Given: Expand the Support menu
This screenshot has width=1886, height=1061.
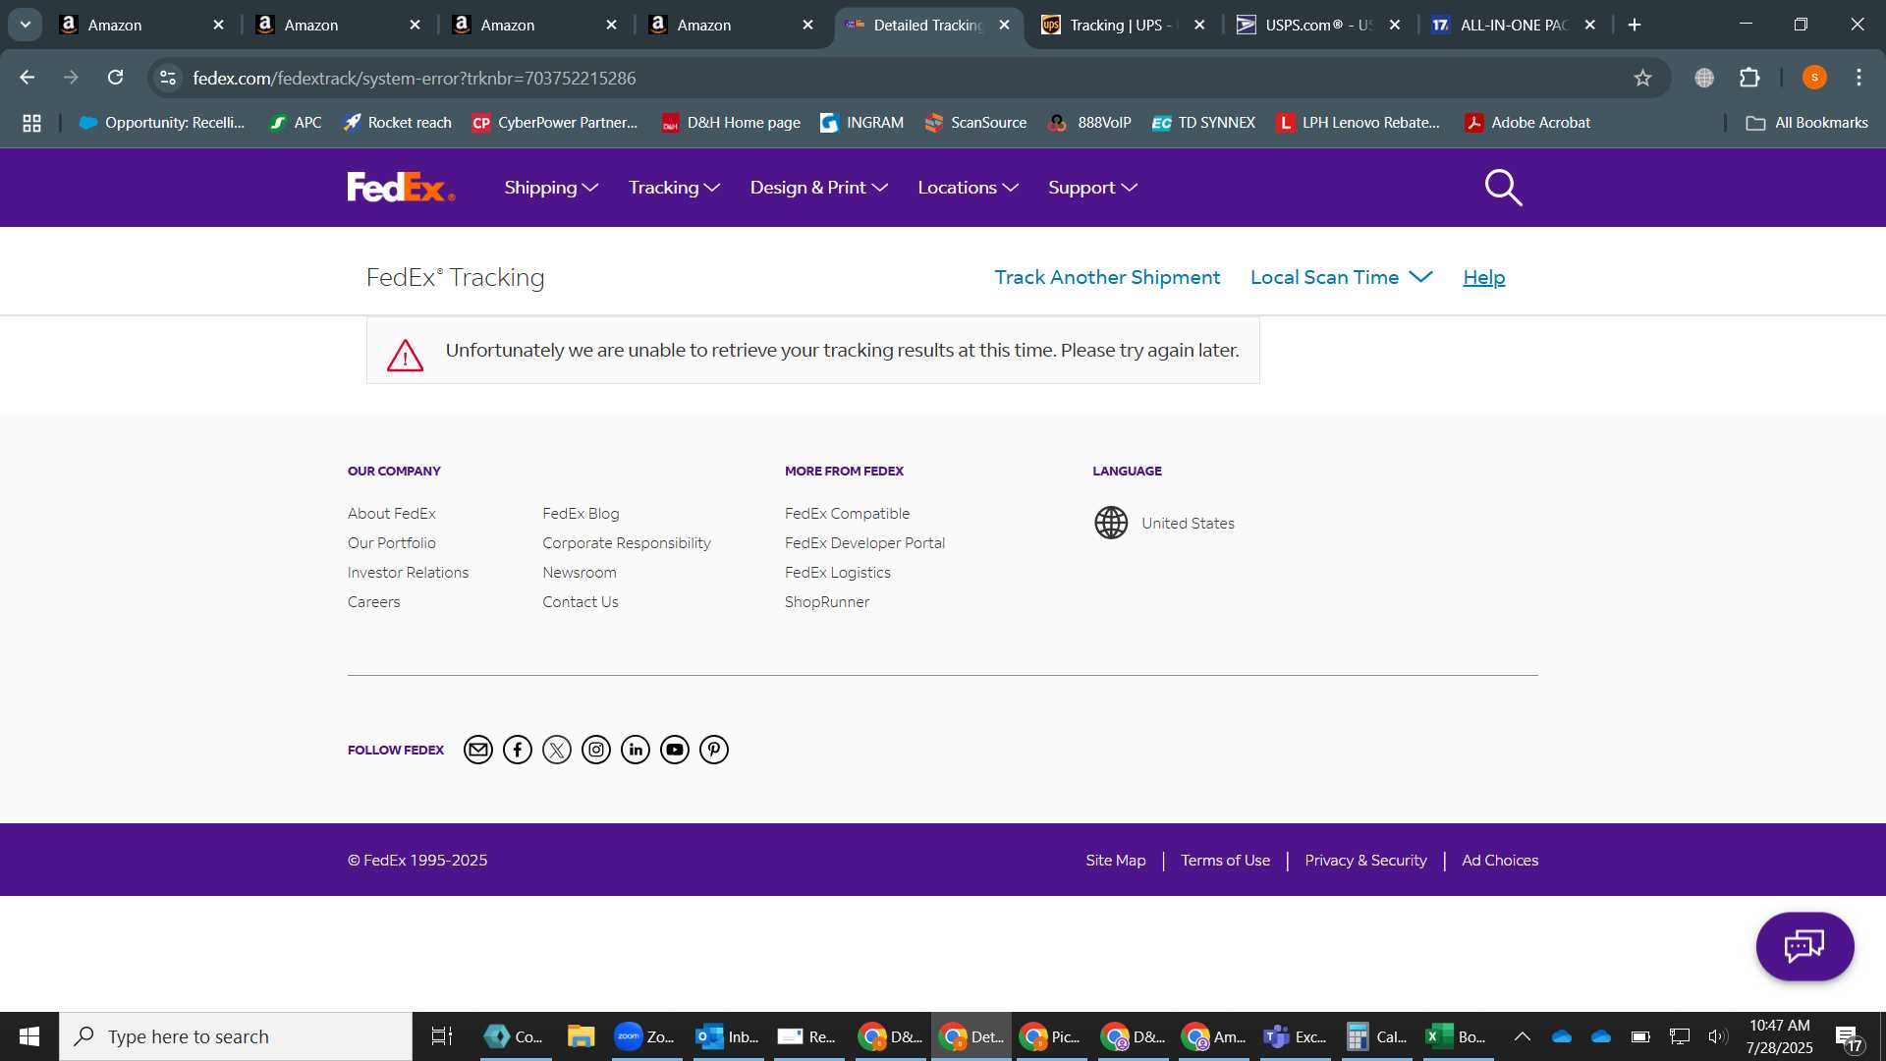Looking at the screenshot, I should [x=1092, y=188].
